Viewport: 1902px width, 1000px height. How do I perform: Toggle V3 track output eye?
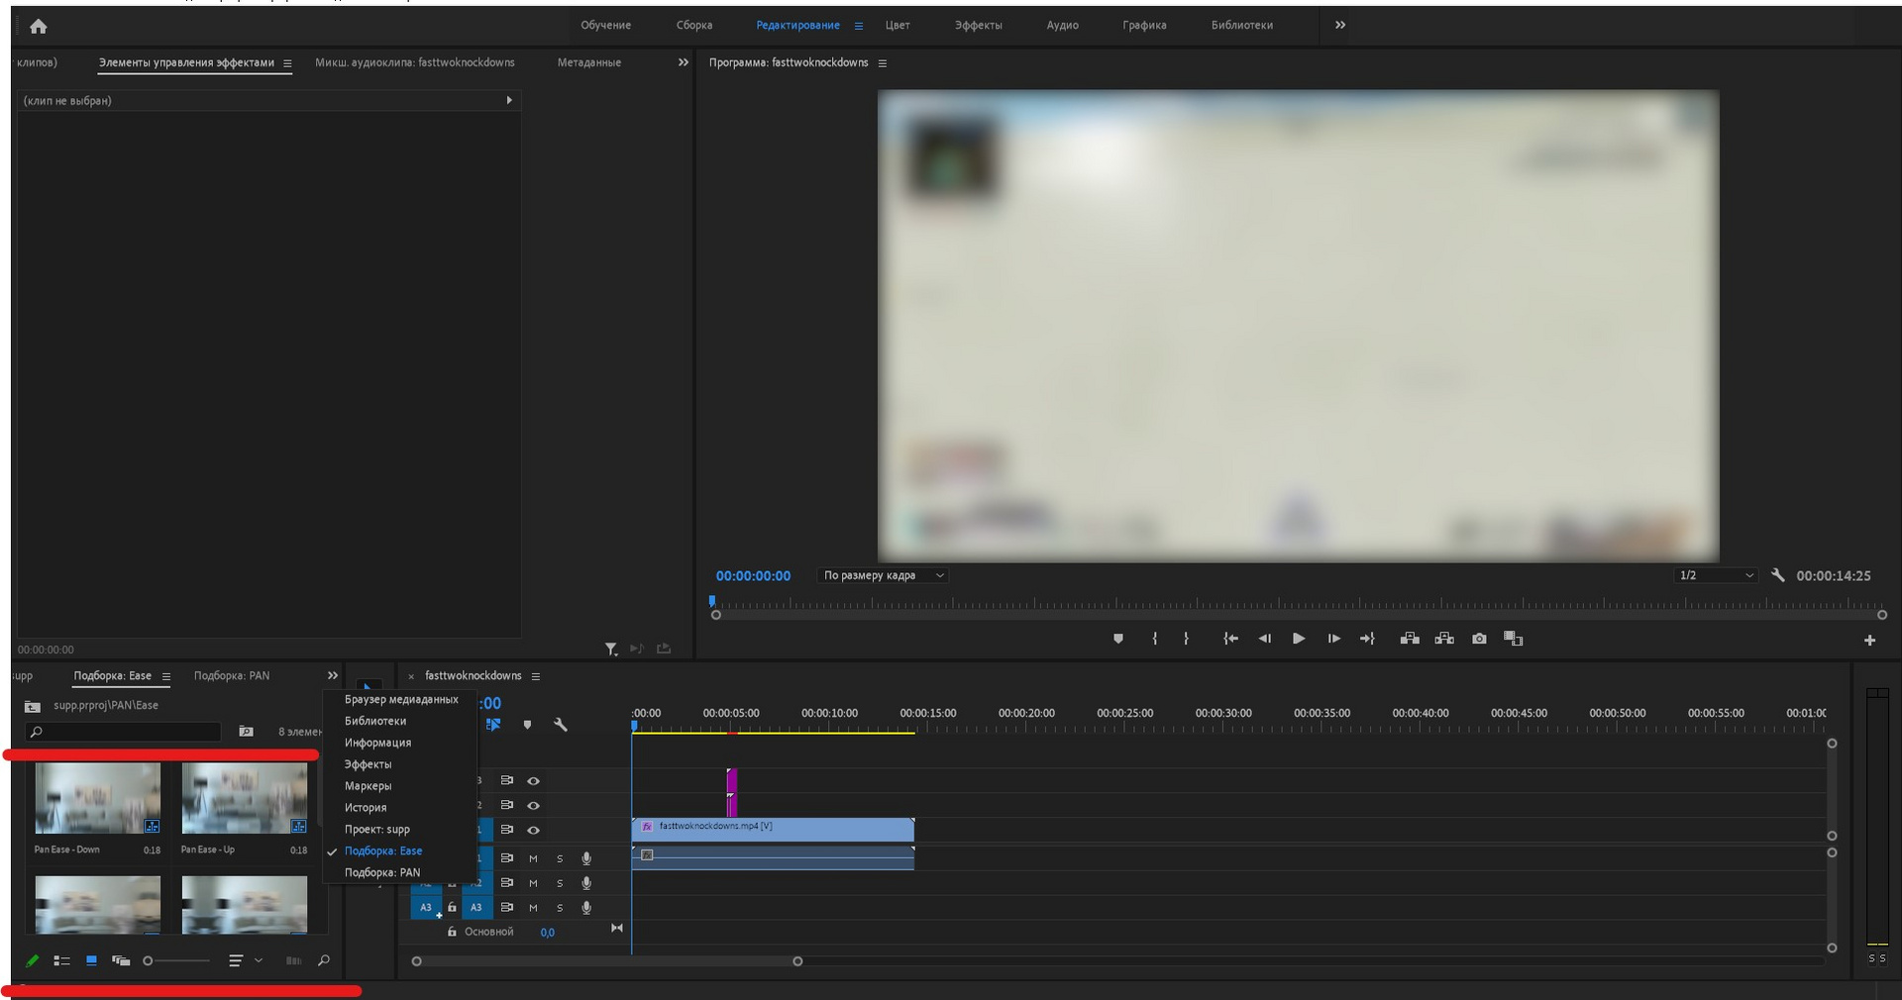coord(533,781)
